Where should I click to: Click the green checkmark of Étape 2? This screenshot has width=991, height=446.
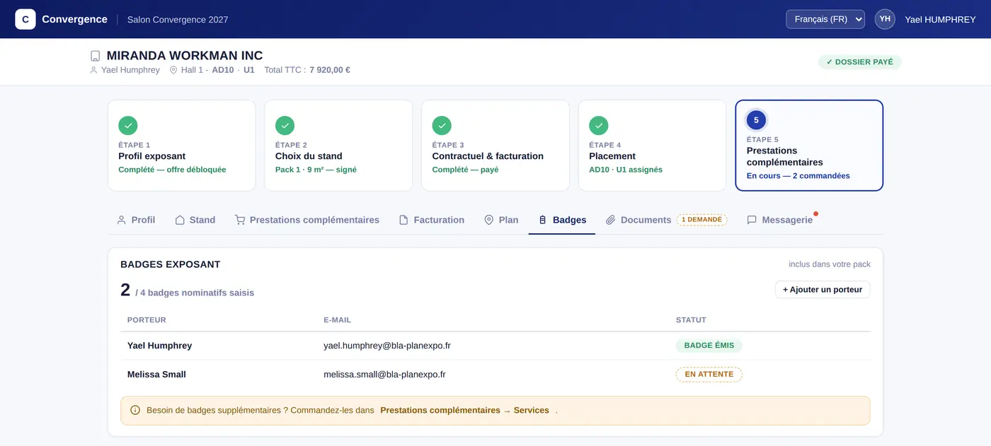click(x=285, y=126)
